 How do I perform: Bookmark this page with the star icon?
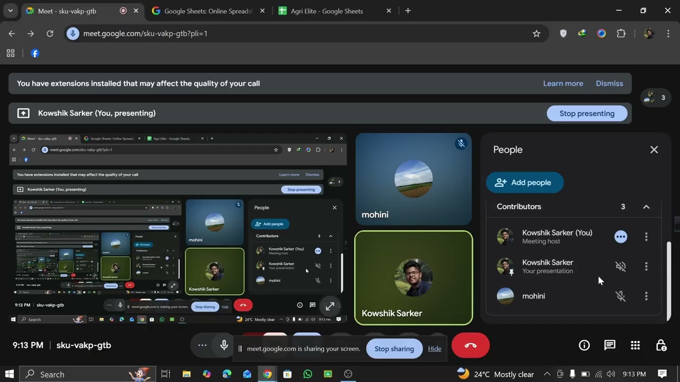point(537,33)
